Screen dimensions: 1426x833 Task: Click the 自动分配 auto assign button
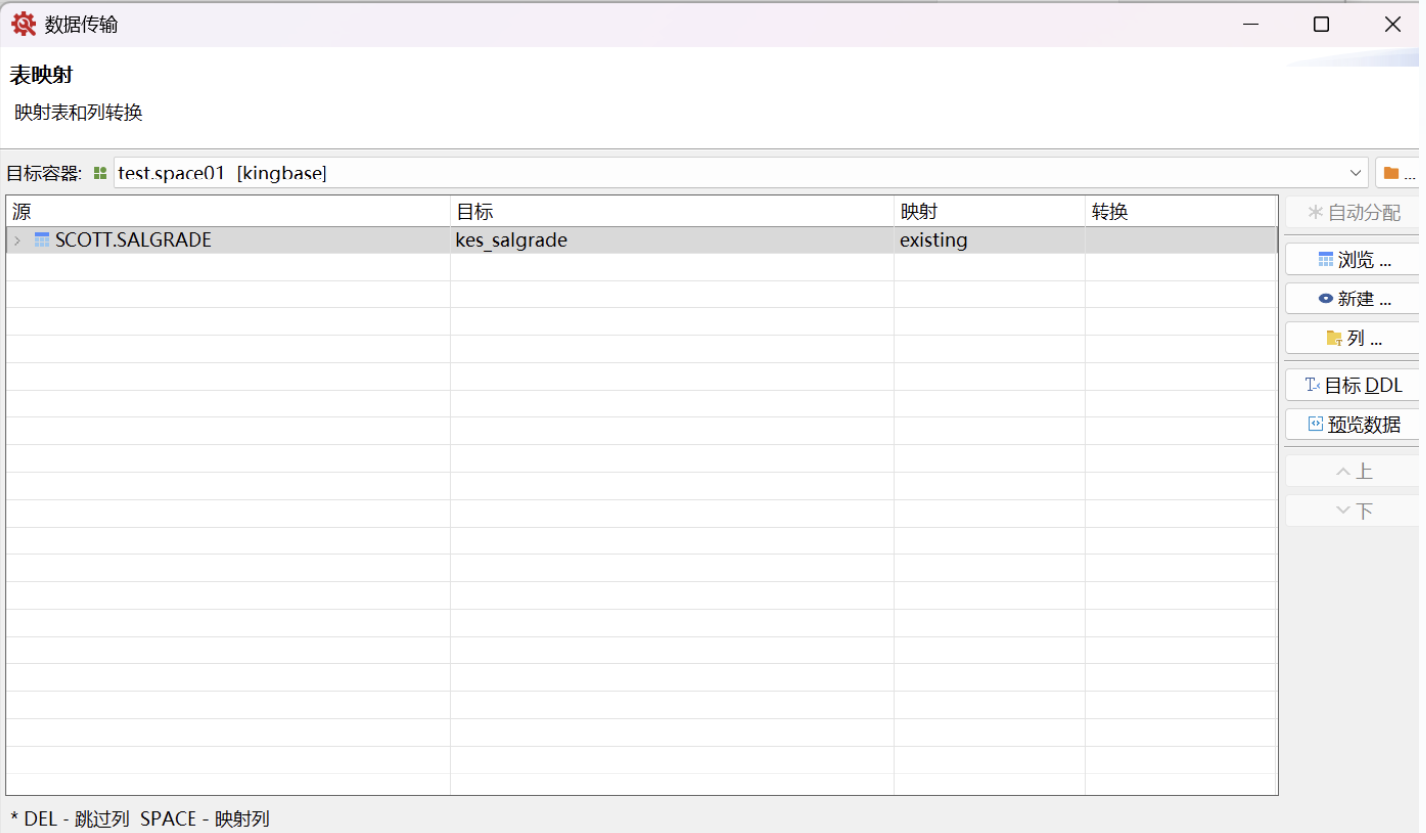(x=1354, y=213)
